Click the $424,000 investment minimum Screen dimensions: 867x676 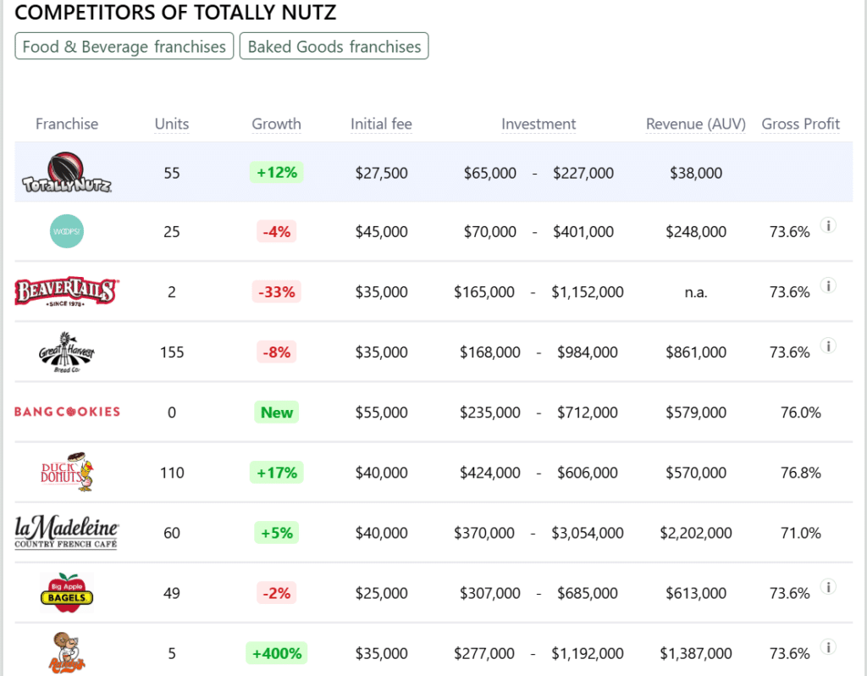point(490,473)
